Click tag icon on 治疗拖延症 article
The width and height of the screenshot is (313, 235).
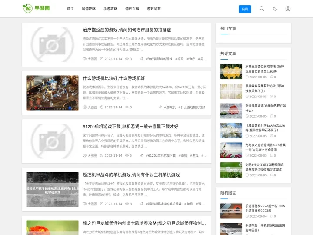click(142, 59)
